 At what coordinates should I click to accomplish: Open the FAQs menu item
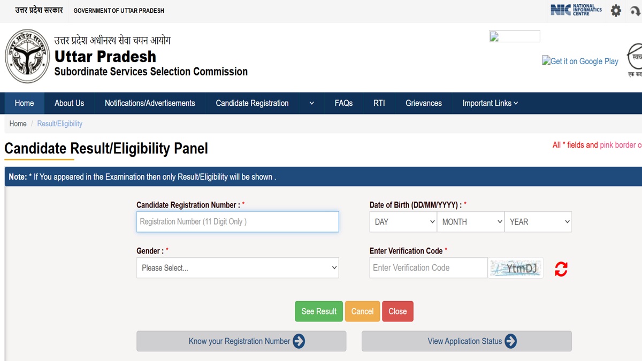pyautogui.click(x=343, y=103)
